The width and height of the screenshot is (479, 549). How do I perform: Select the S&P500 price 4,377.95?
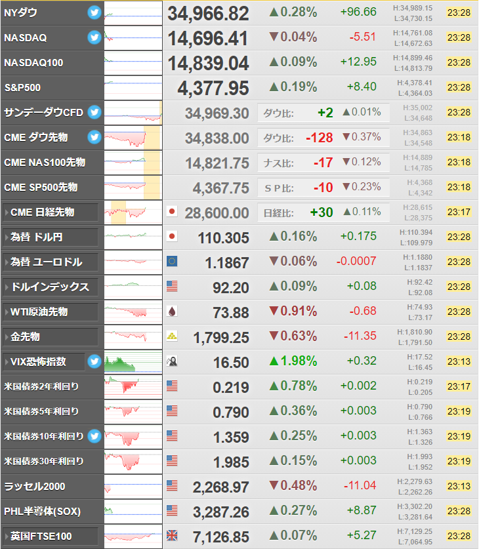(213, 89)
